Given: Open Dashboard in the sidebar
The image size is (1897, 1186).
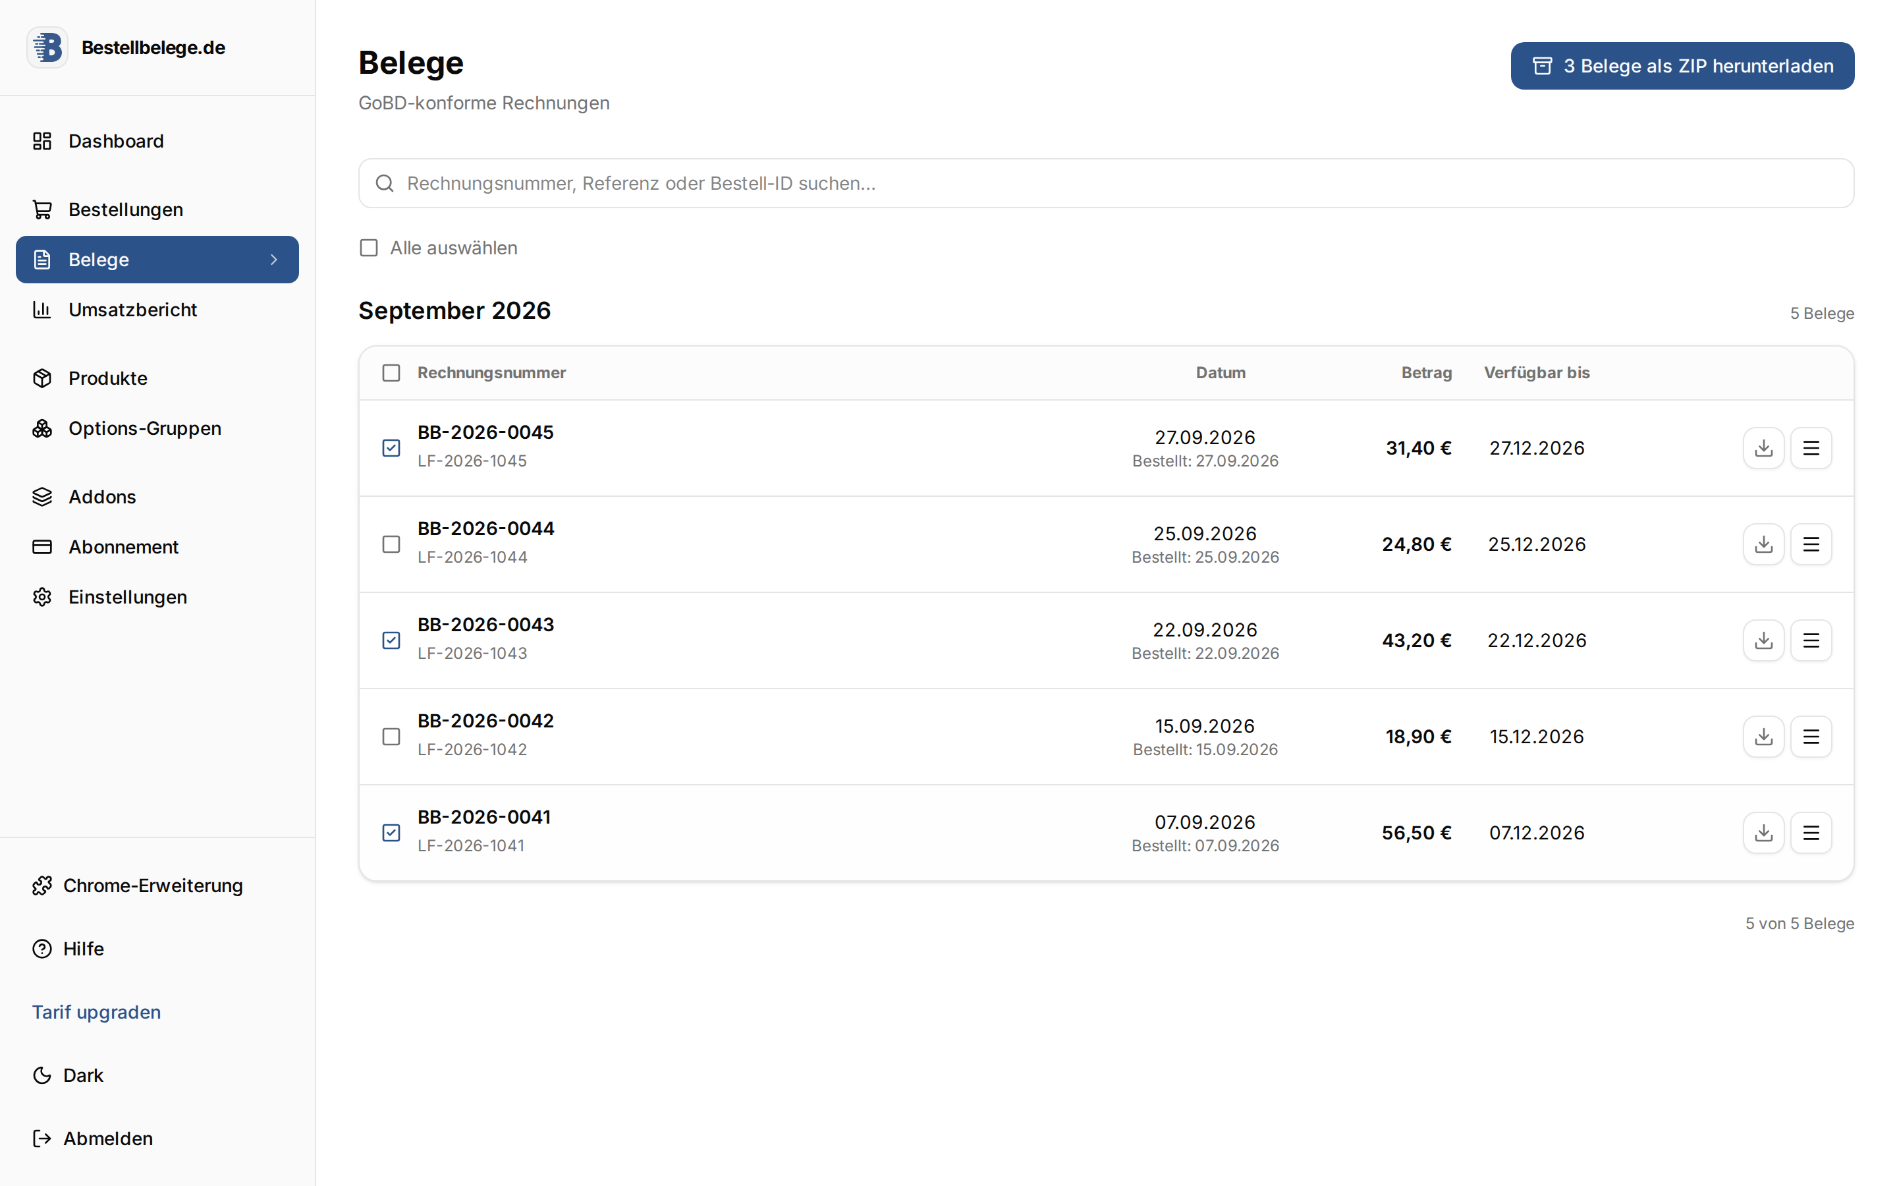Looking at the screenshot, I should [x=157, y=141].
